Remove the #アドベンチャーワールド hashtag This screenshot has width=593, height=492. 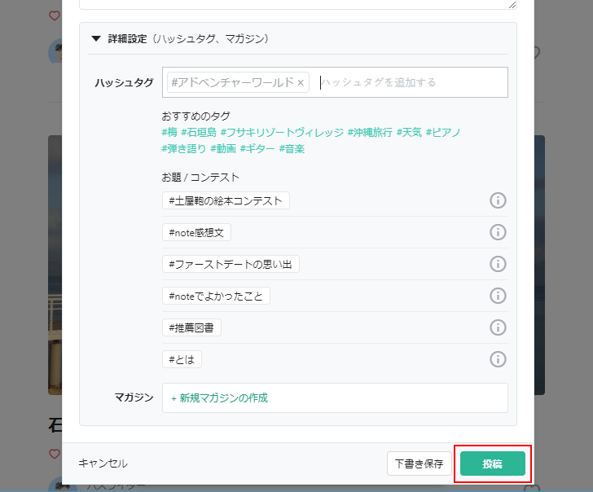coord(301,82)
